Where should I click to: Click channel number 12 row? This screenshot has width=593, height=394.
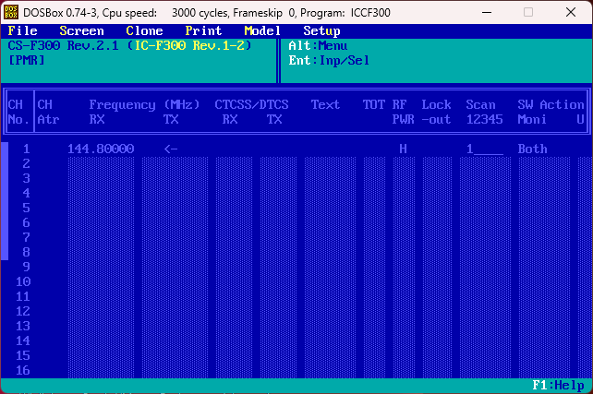click(23, 311)
